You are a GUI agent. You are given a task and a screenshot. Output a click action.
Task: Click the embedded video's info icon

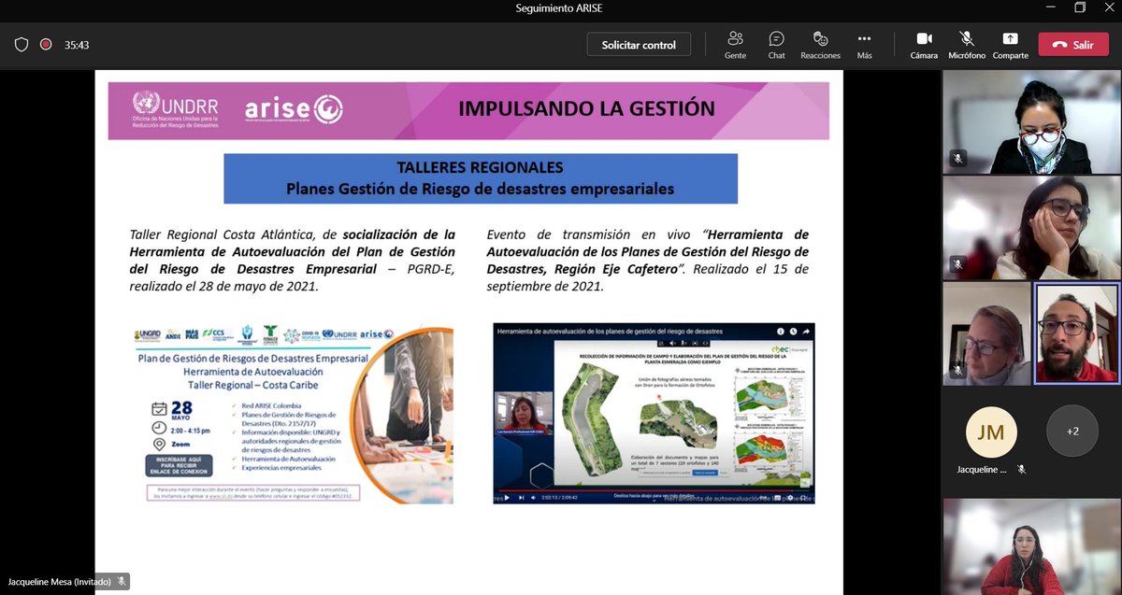coord(781,331)
